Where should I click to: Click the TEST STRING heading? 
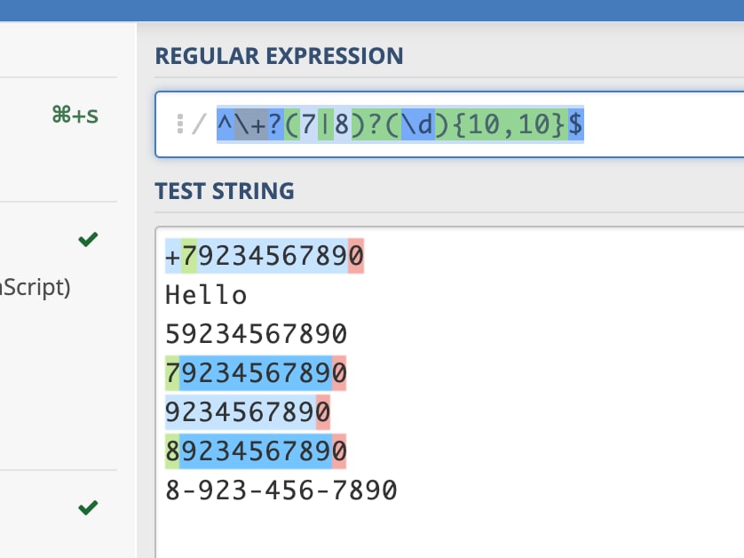225,191
